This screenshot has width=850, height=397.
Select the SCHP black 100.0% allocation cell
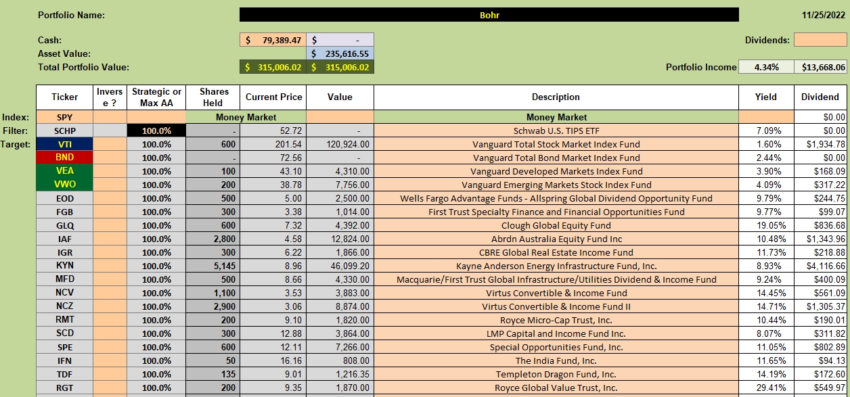[x=156, y=131]
